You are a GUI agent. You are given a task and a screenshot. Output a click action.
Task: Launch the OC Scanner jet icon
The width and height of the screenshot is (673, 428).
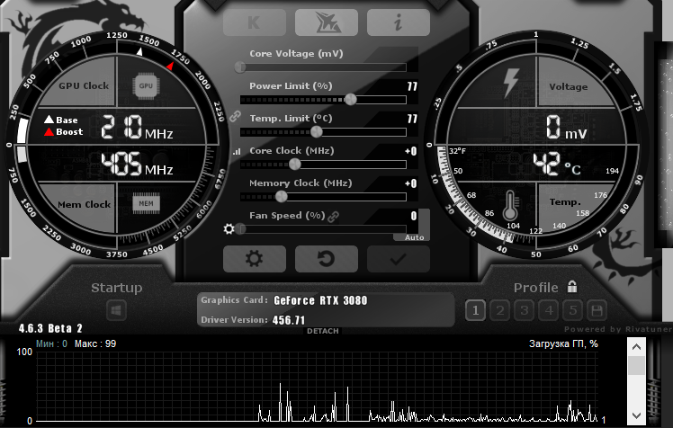click(327, 22)
